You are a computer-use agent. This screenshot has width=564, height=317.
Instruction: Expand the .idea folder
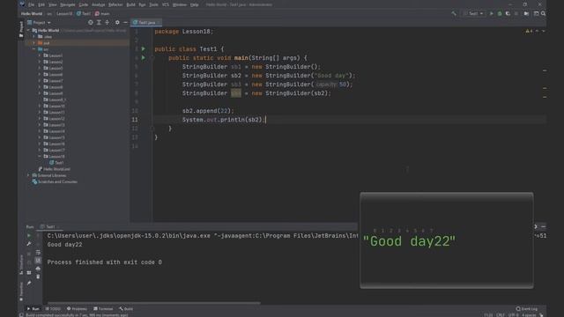[x=34, y=37]
